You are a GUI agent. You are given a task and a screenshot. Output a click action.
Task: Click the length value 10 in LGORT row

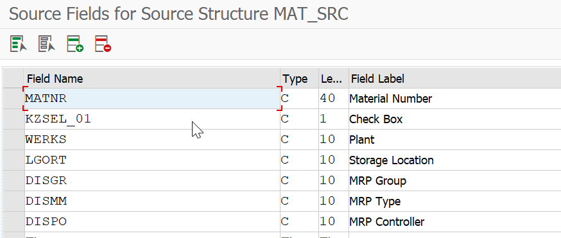(333, 160)
